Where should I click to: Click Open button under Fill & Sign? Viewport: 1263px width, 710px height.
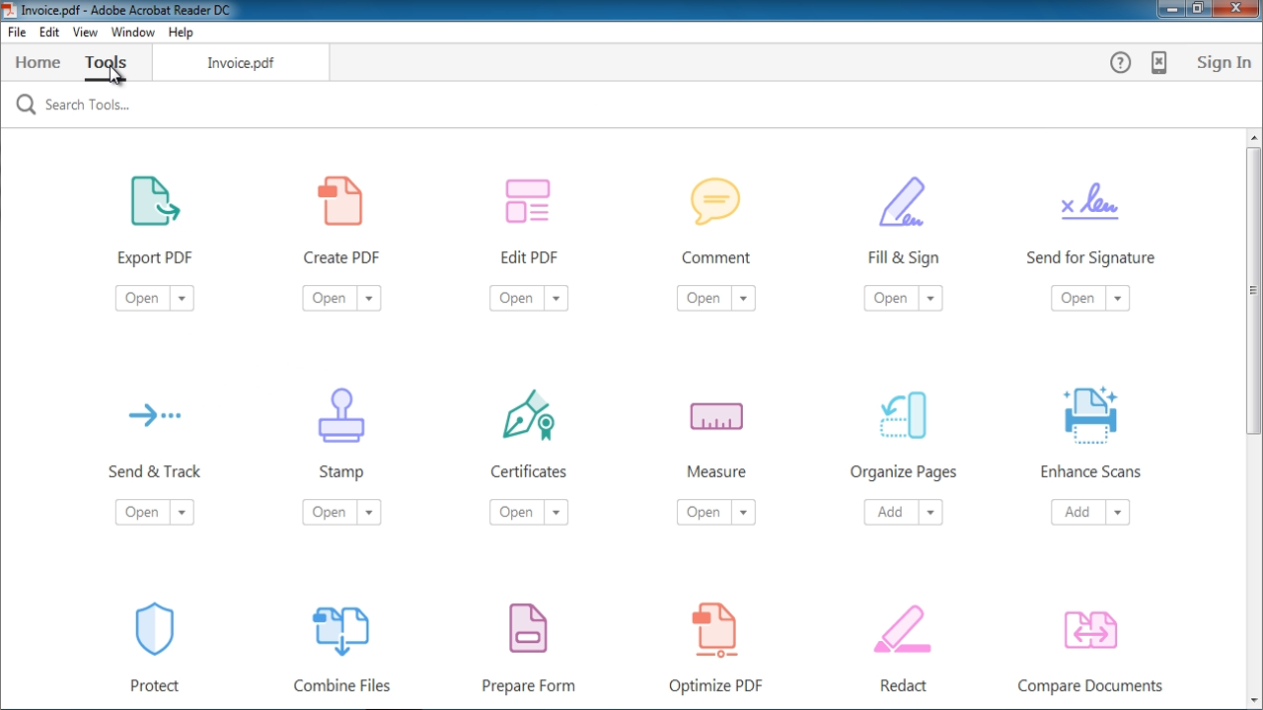891,299
